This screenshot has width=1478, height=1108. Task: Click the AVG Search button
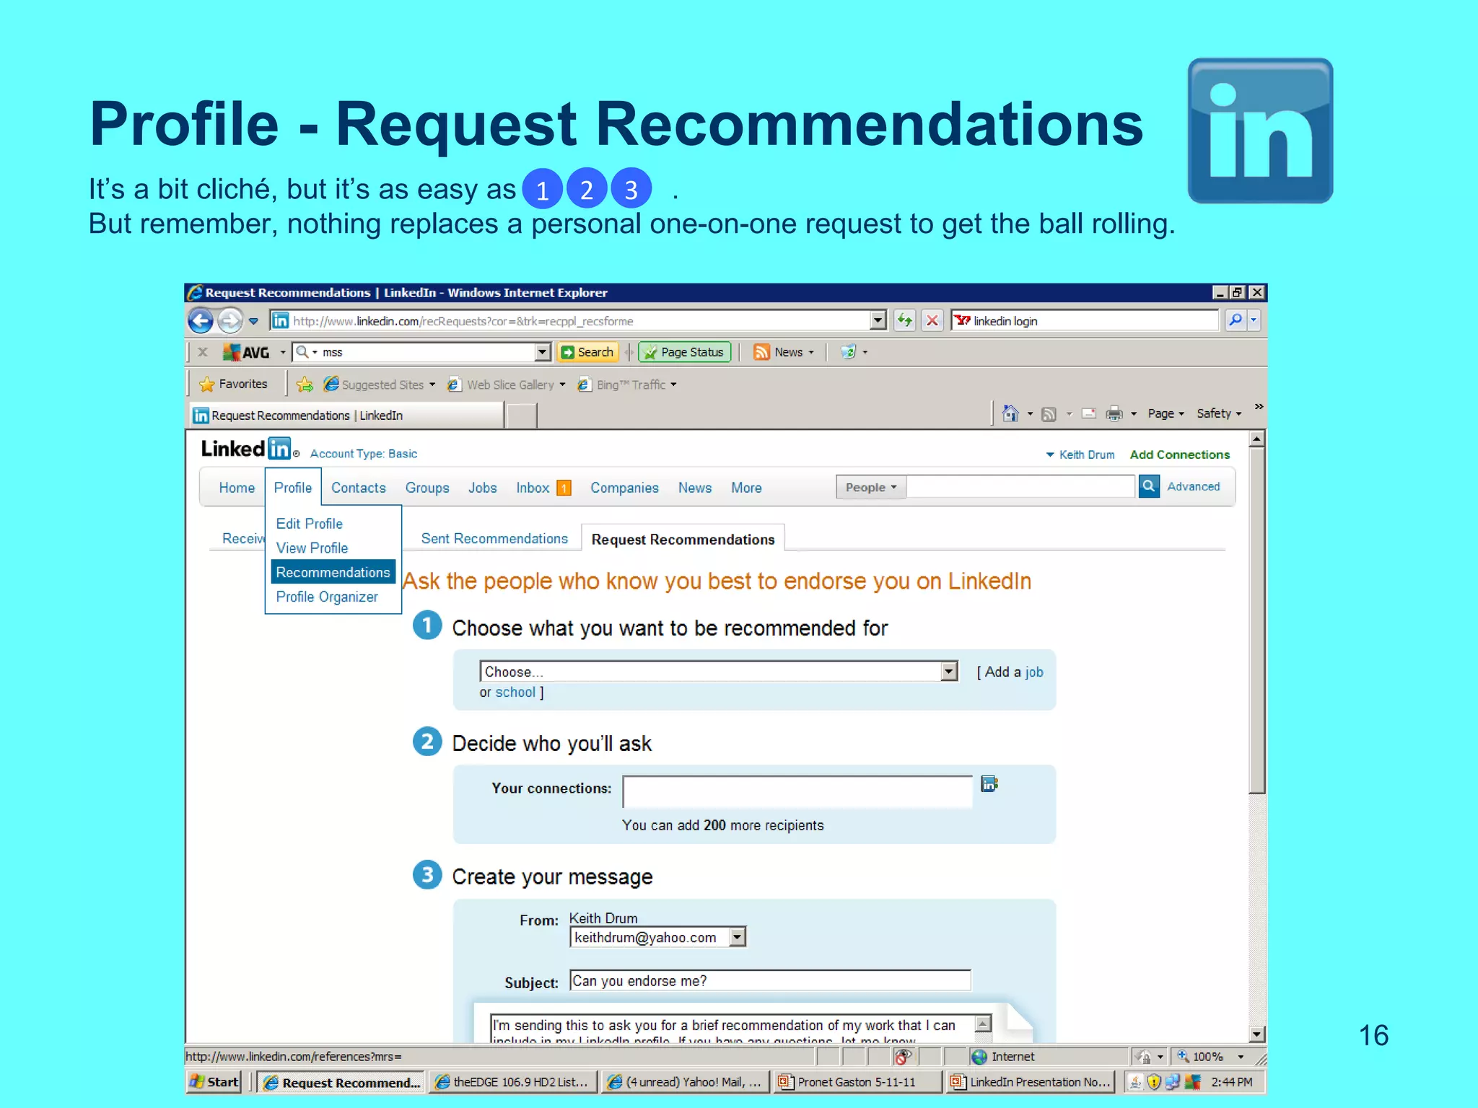click(x=587, y=352)
